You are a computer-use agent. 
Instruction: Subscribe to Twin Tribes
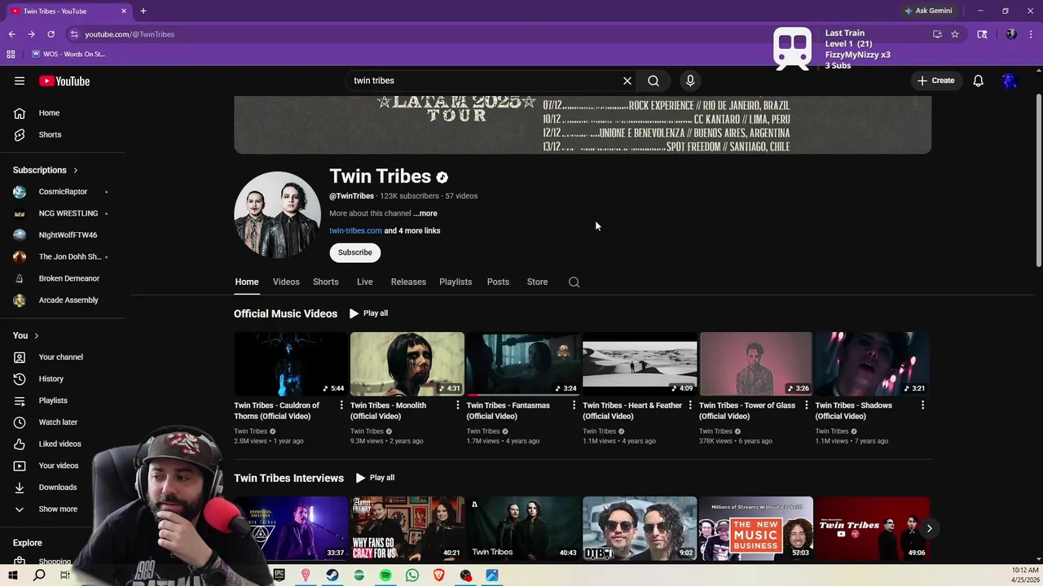click(x=354, y=252)
